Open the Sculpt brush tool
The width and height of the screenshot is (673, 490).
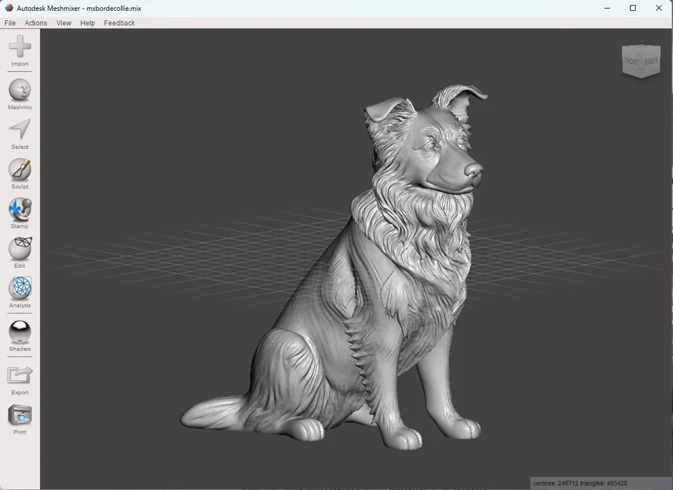coord(20,174)
